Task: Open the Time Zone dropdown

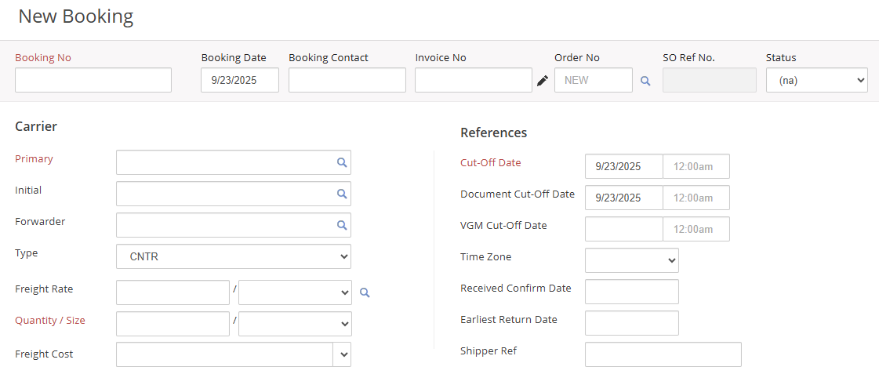Action: point(631,260)
